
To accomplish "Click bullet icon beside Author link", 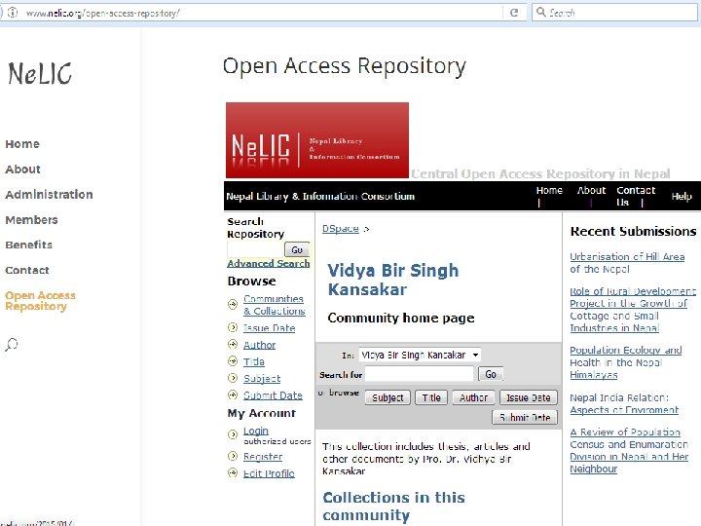I will [233, 344].
